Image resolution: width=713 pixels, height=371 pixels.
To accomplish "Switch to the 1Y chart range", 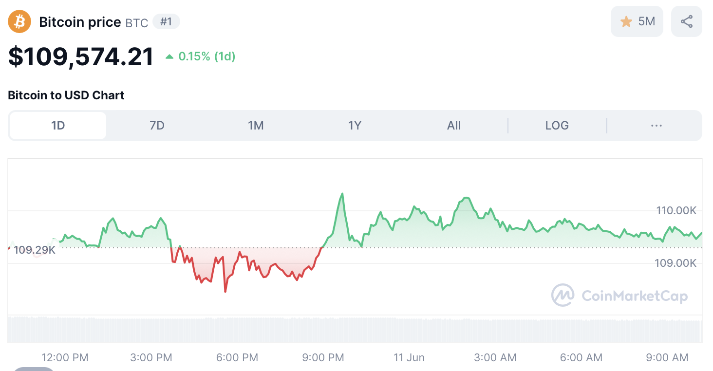I will pyautogui.click(x=355, y=126).
